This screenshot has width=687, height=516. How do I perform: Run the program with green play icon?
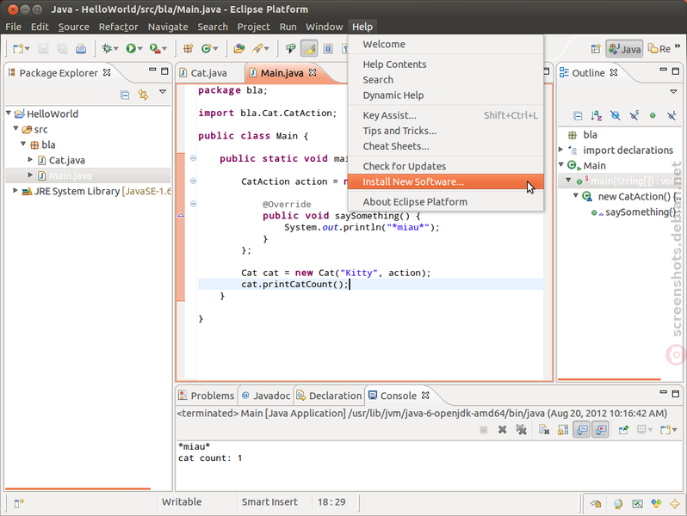click(x=131, y=48)
